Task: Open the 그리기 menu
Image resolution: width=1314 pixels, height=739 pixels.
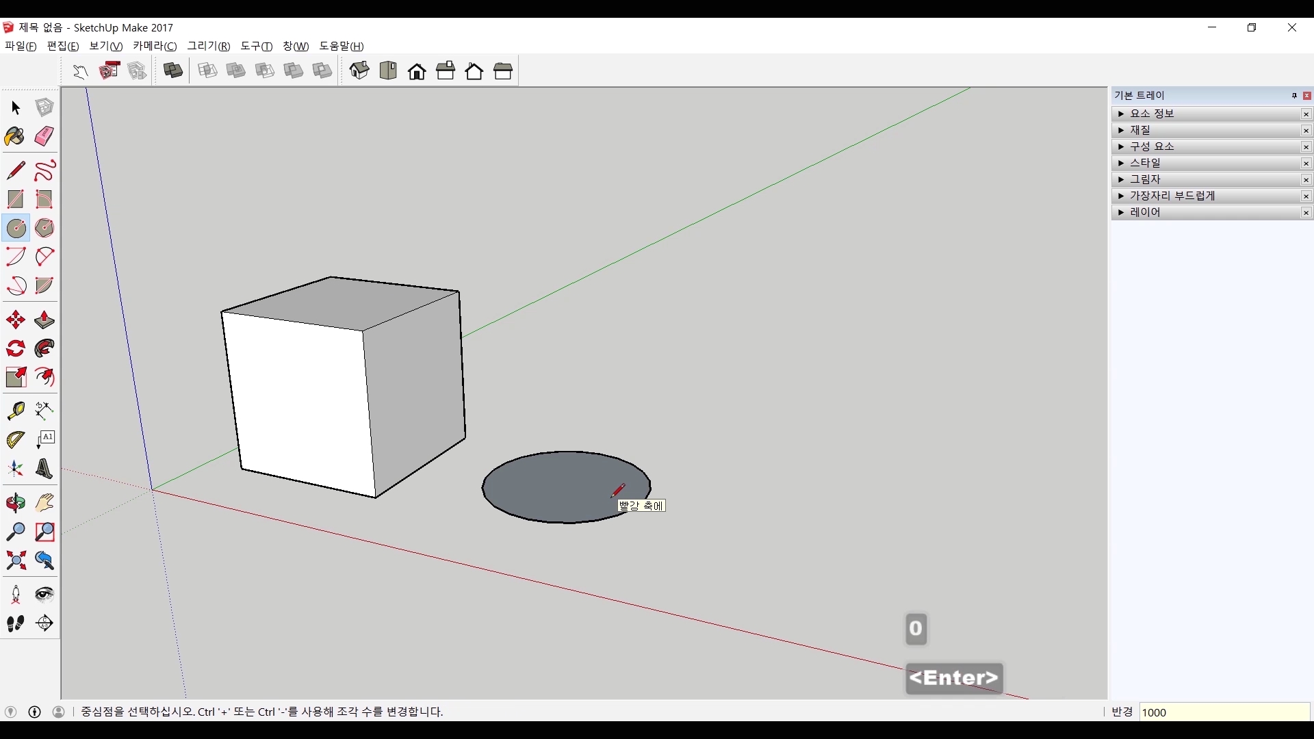Action: click(209, 46)
